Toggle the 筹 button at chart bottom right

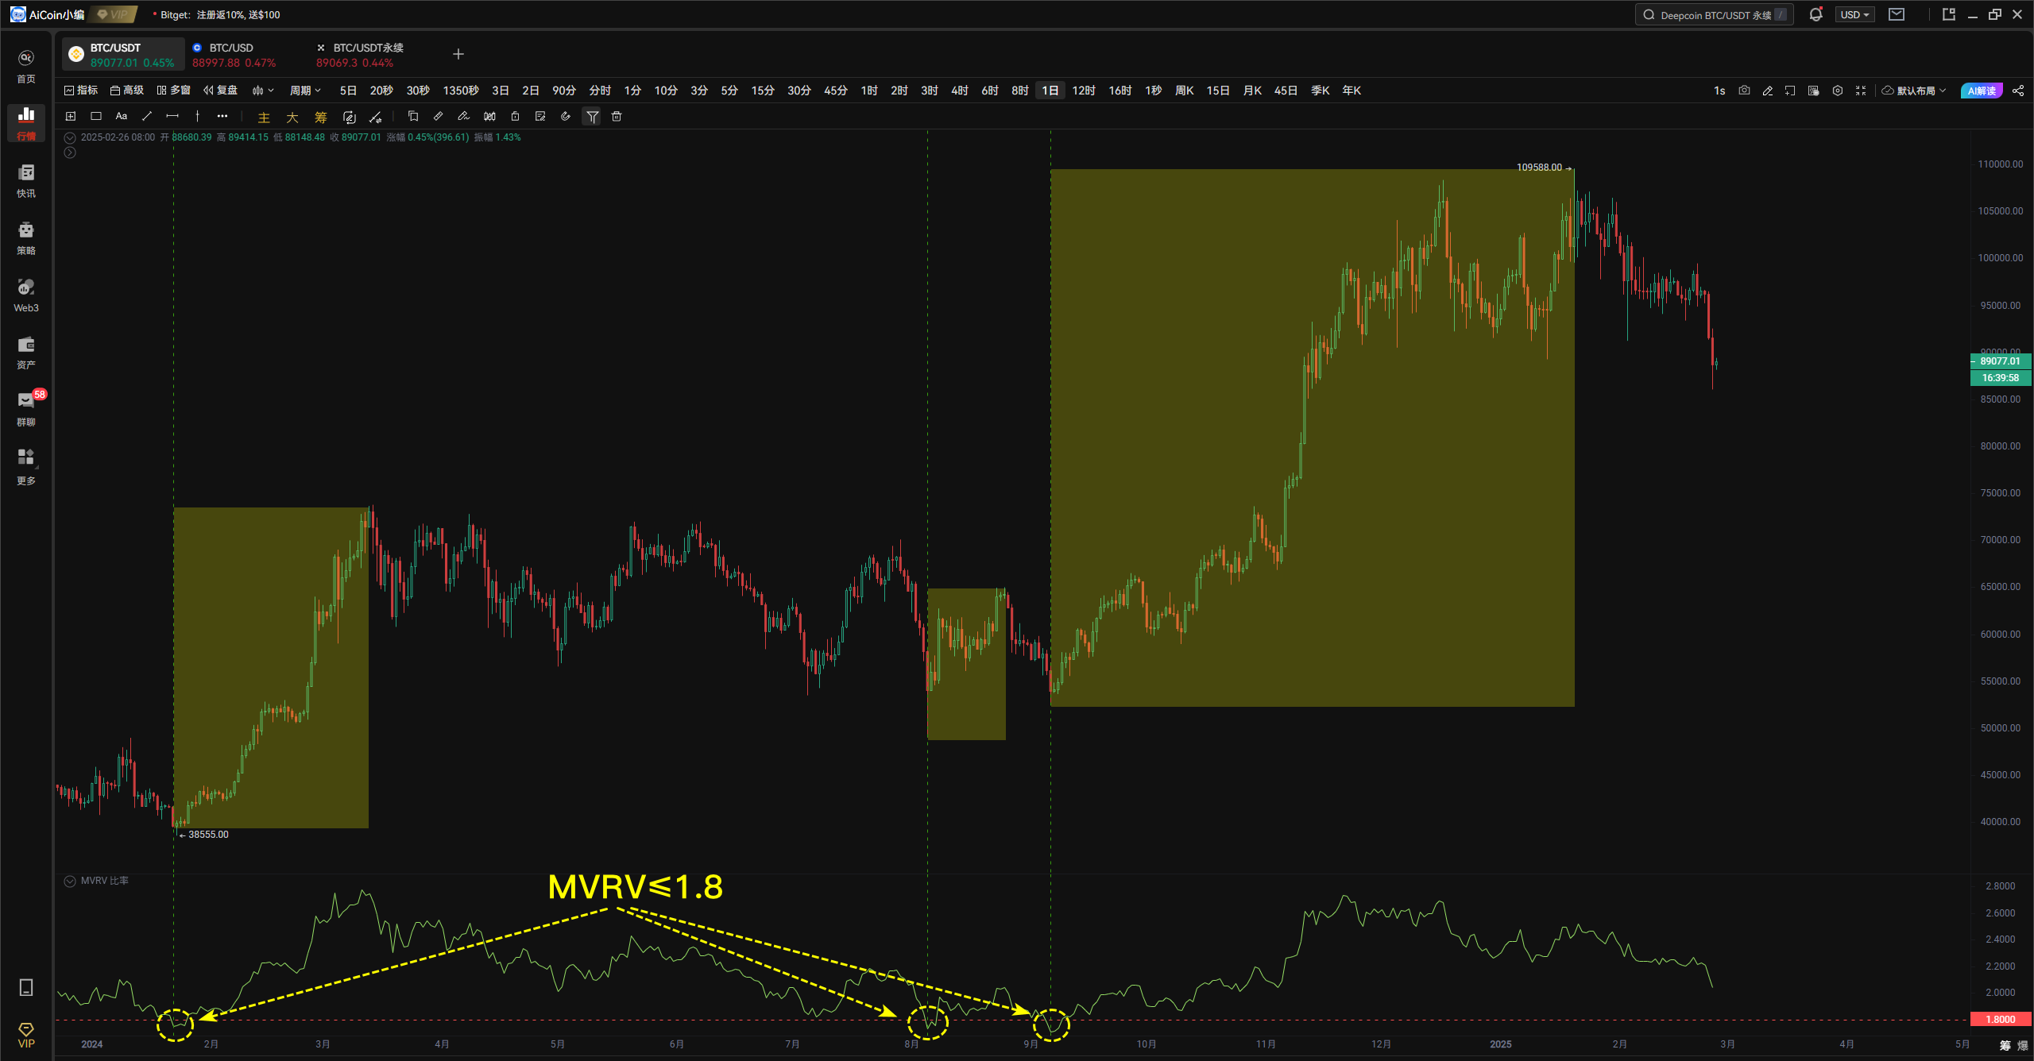(x=2005, y=1045)
